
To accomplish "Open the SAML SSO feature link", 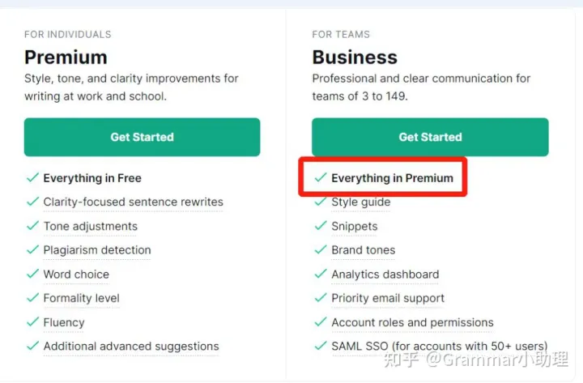I will coord(439,347).
